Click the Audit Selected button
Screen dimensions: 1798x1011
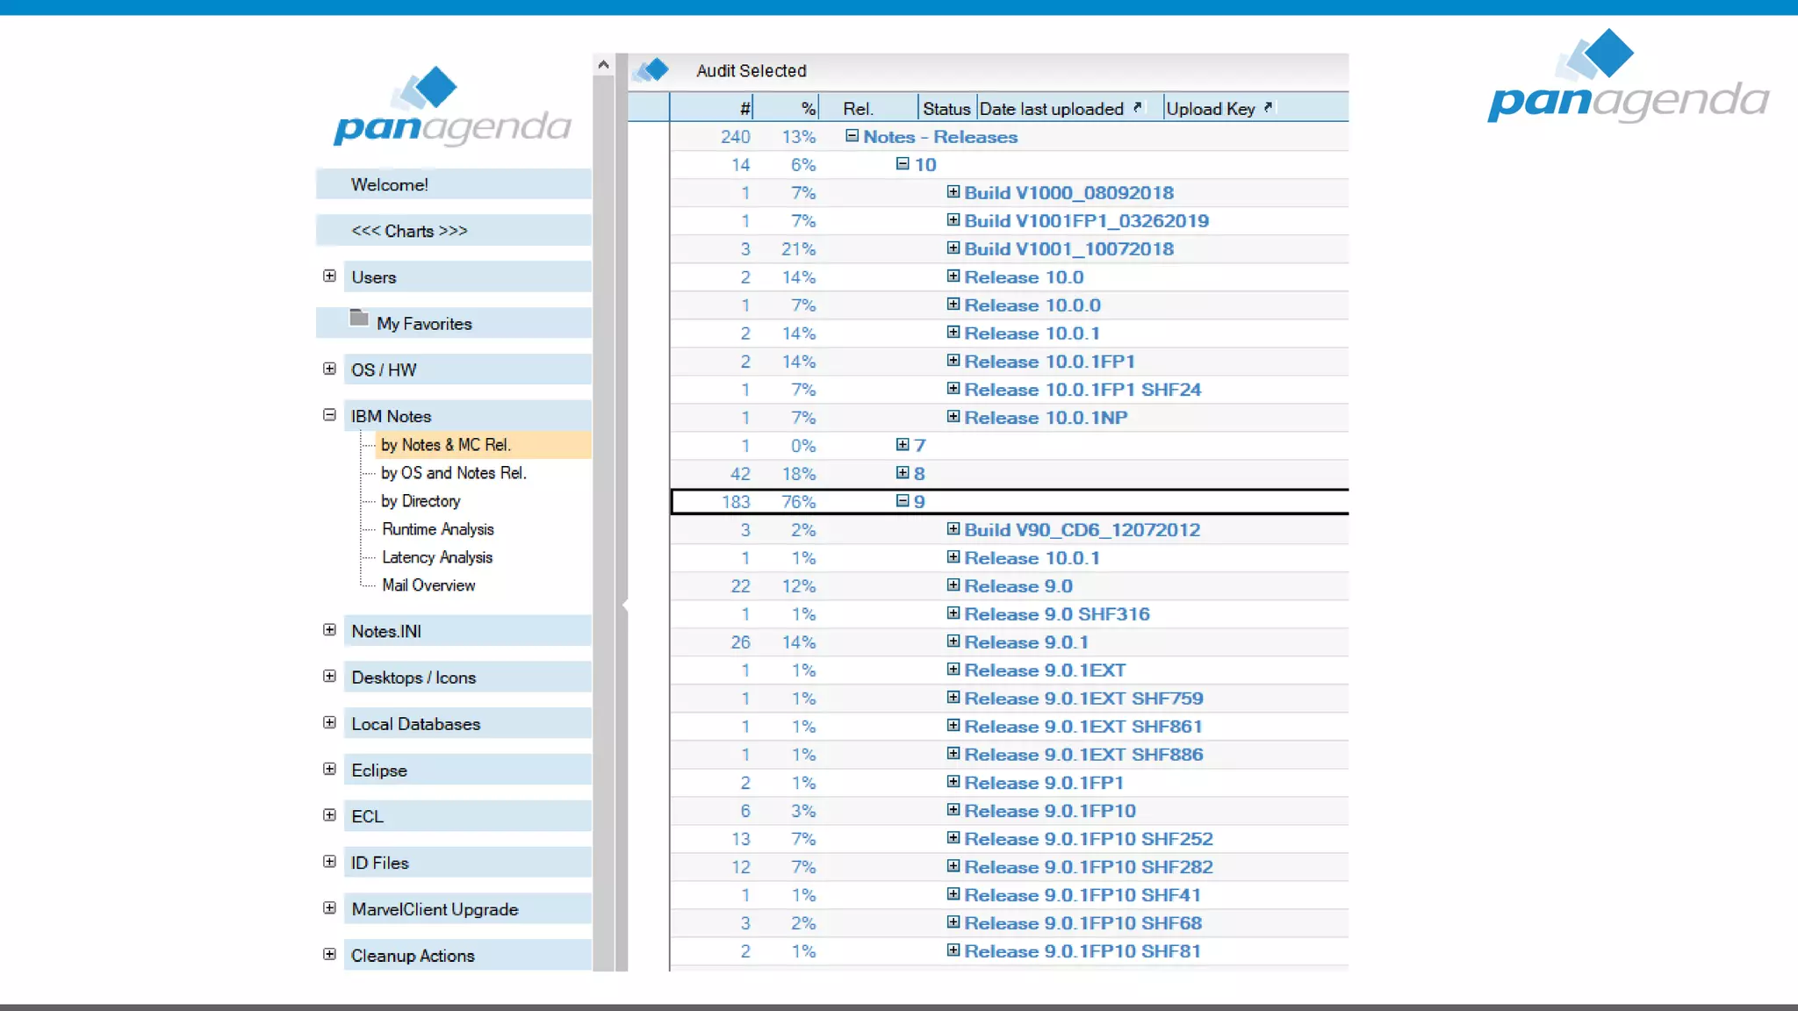751,71
